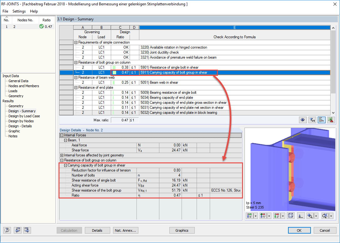Jump to next table with right arrow icon
Viewport: 340px width, 243px height.
27,230
